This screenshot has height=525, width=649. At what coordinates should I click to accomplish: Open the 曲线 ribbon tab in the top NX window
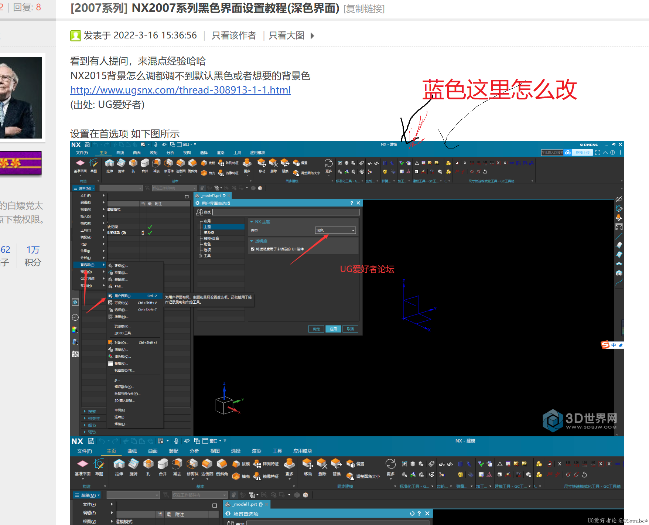120,153
